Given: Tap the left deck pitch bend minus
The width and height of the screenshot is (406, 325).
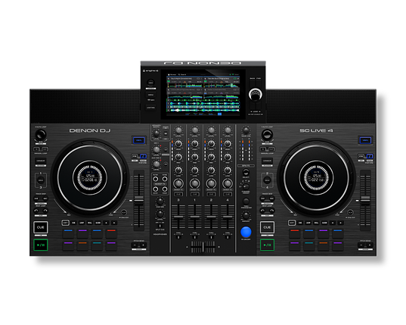Looking at the screenshot, I should (x=135, y=245).
